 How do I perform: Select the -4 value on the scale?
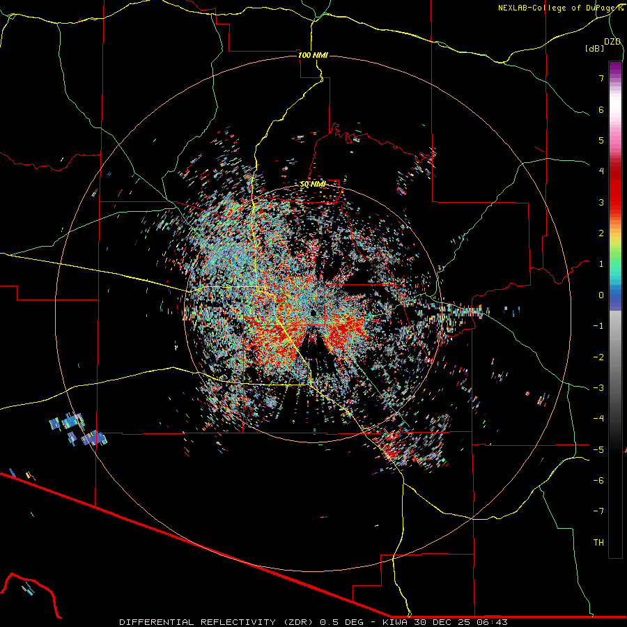click(x=598, y=419)
